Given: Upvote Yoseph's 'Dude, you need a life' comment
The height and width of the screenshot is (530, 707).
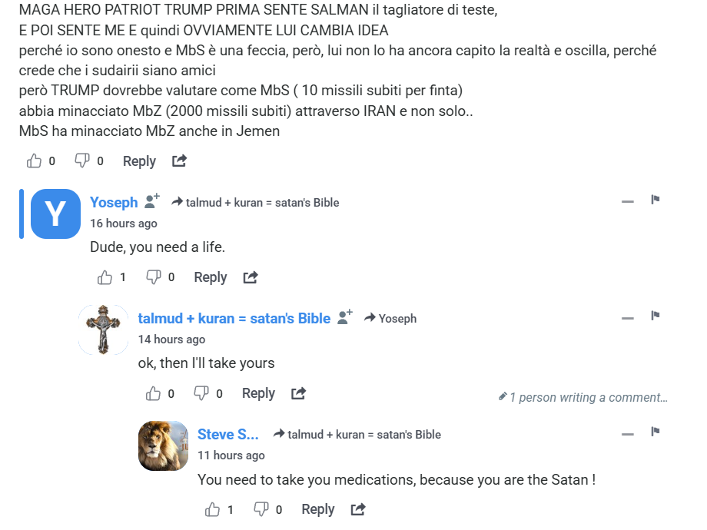Looking at the screenshot, I should [x=105, y=277].
